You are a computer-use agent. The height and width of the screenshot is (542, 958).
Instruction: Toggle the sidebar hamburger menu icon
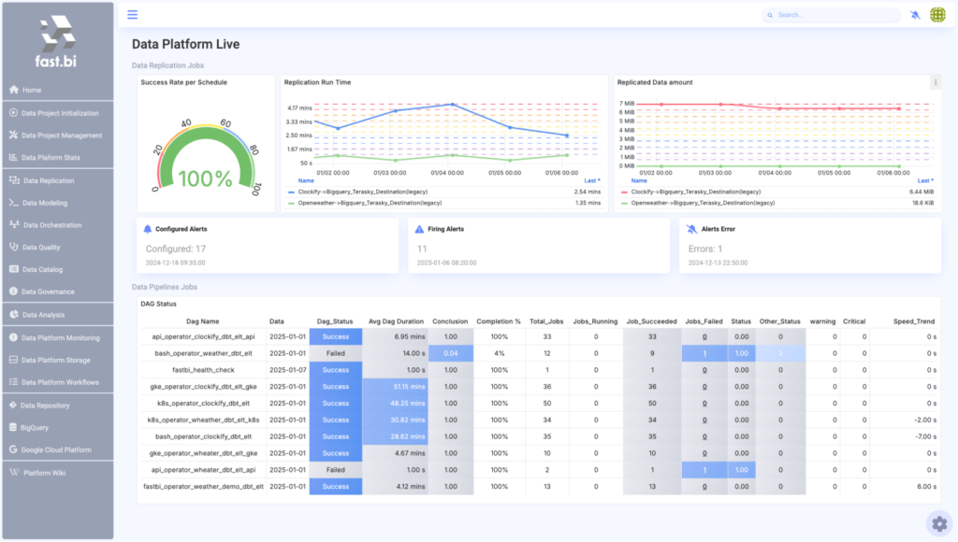[x=132, y=14]
